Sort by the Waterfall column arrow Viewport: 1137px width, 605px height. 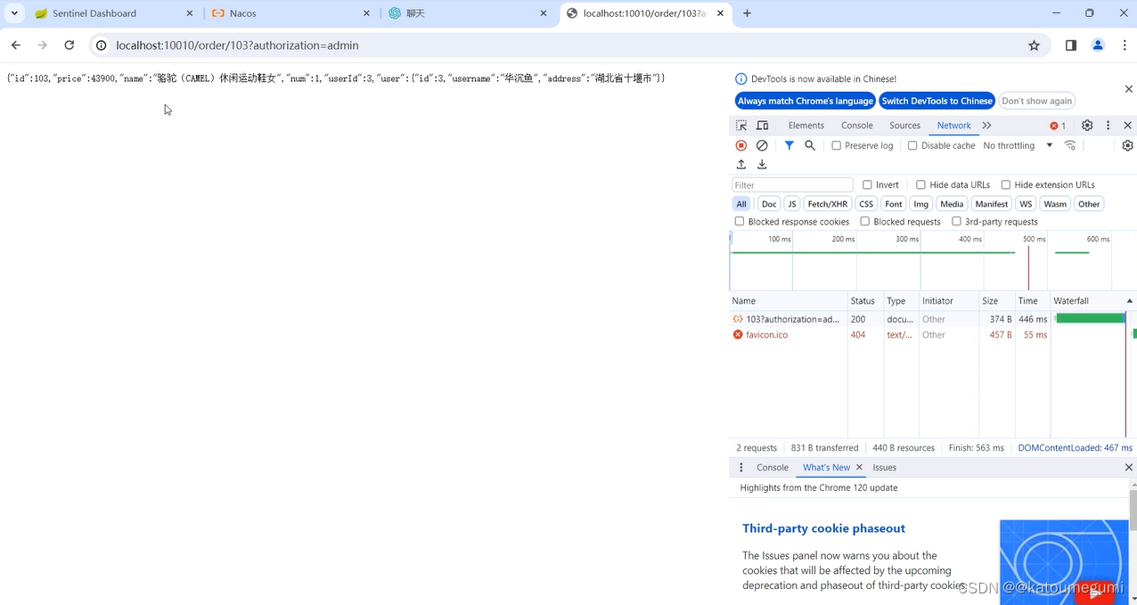1130,301
